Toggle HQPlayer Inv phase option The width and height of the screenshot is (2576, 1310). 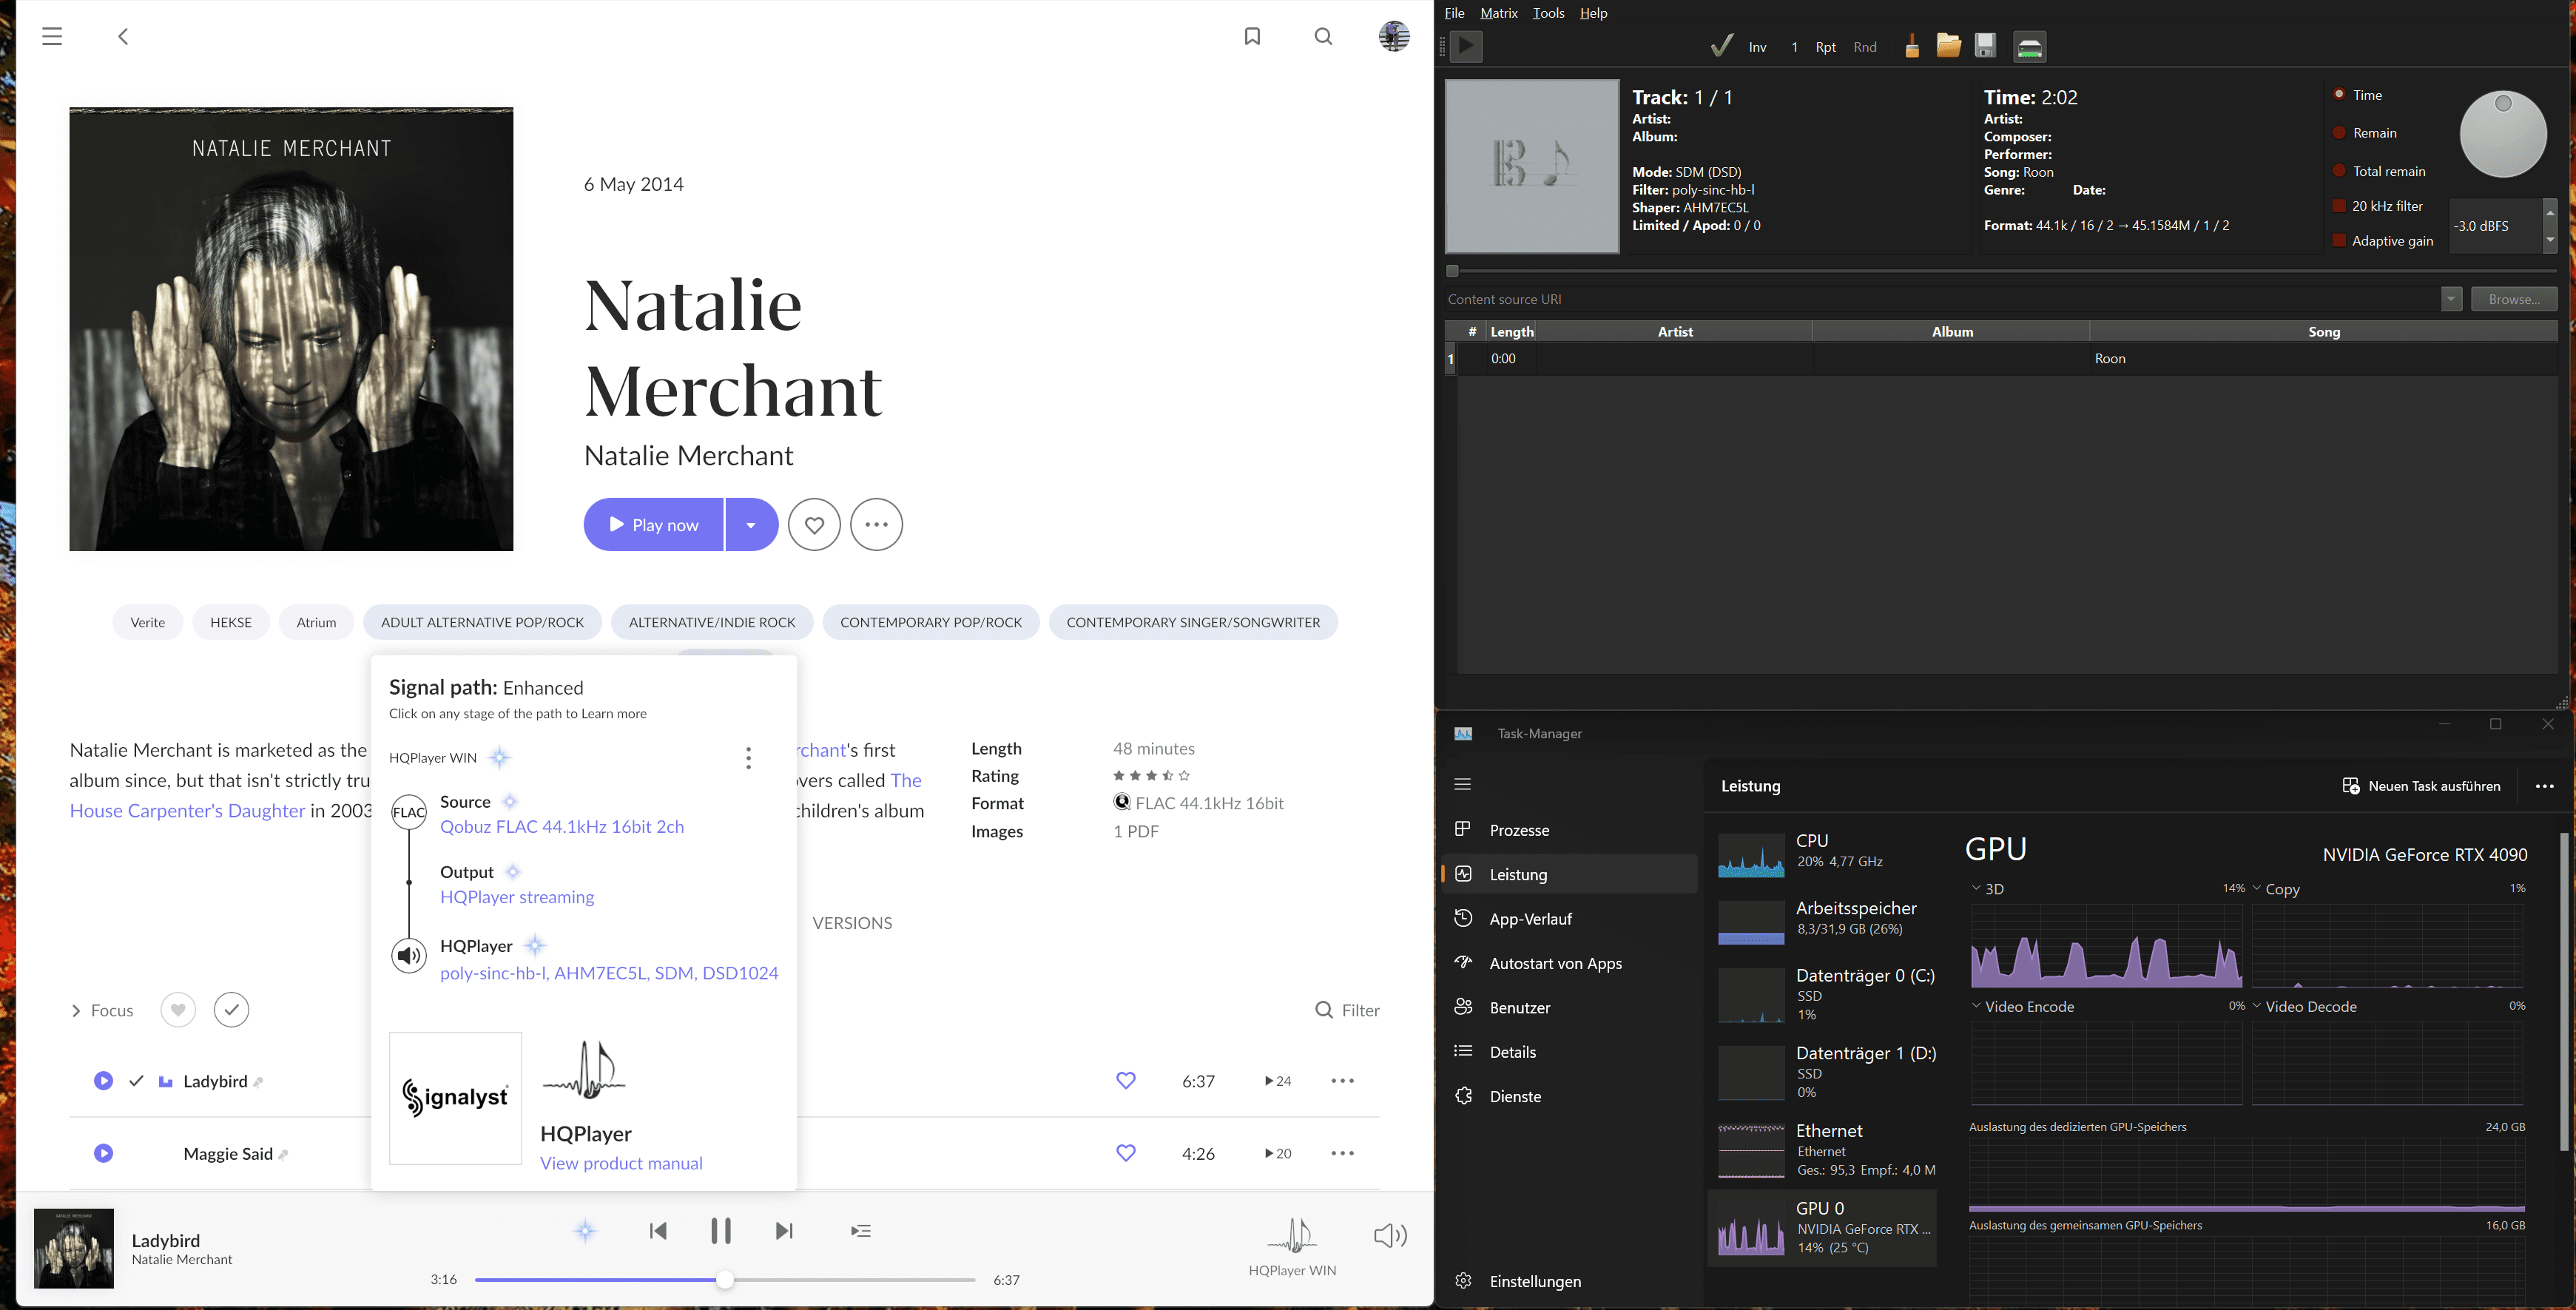[1757, 47]
